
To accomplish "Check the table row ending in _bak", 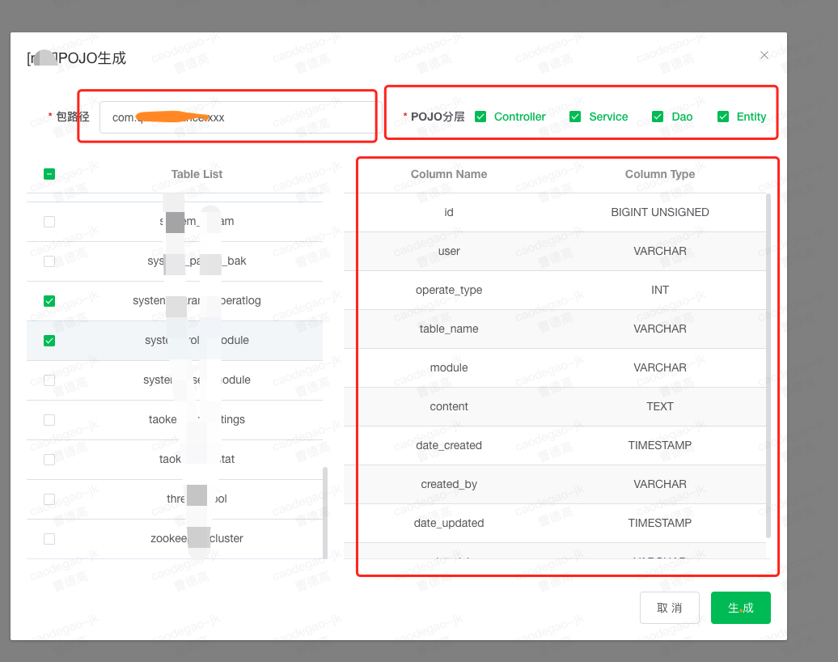I will pos(49,261).
